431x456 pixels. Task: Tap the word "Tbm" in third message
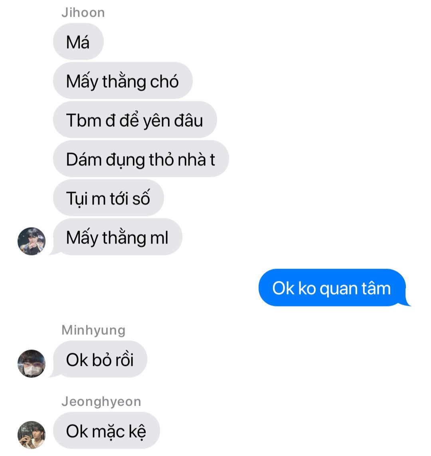point(83,120)
